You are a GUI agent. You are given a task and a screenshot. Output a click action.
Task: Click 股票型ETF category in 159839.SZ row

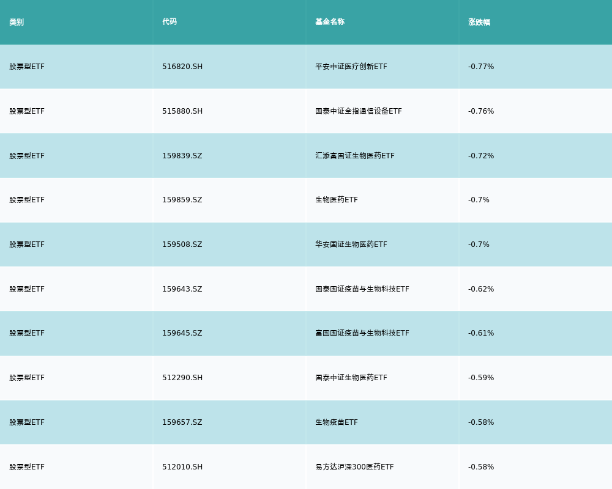(27, 156)
